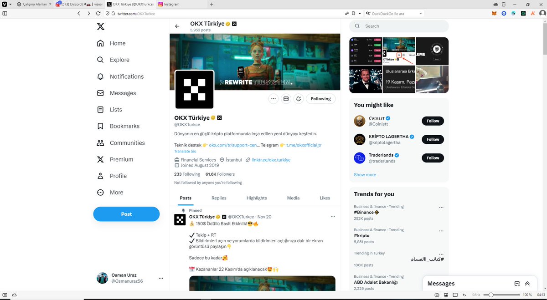Open the pinned post's three-dot menu
This screenshot has height=300, width=547.
pos(333,217)
